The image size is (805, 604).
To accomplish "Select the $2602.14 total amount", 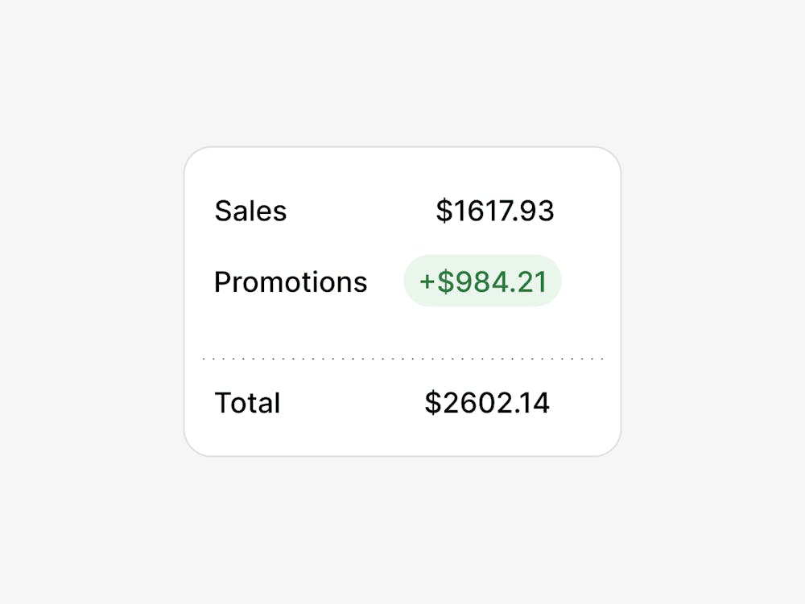I will (x=487, y=402).
